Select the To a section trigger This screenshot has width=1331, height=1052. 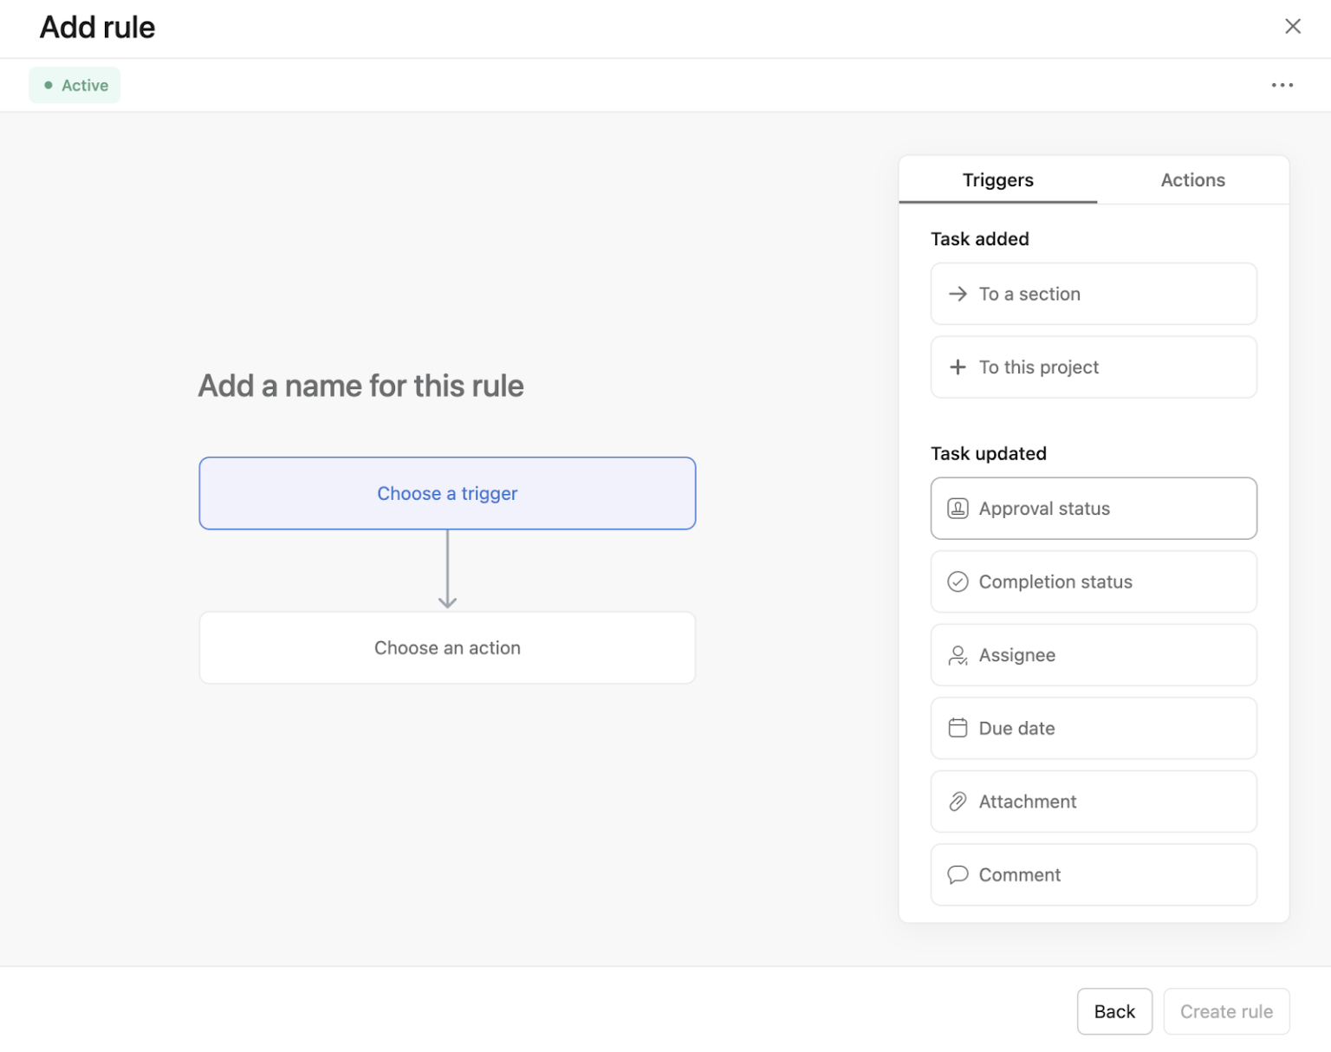tap(1093, 294)
